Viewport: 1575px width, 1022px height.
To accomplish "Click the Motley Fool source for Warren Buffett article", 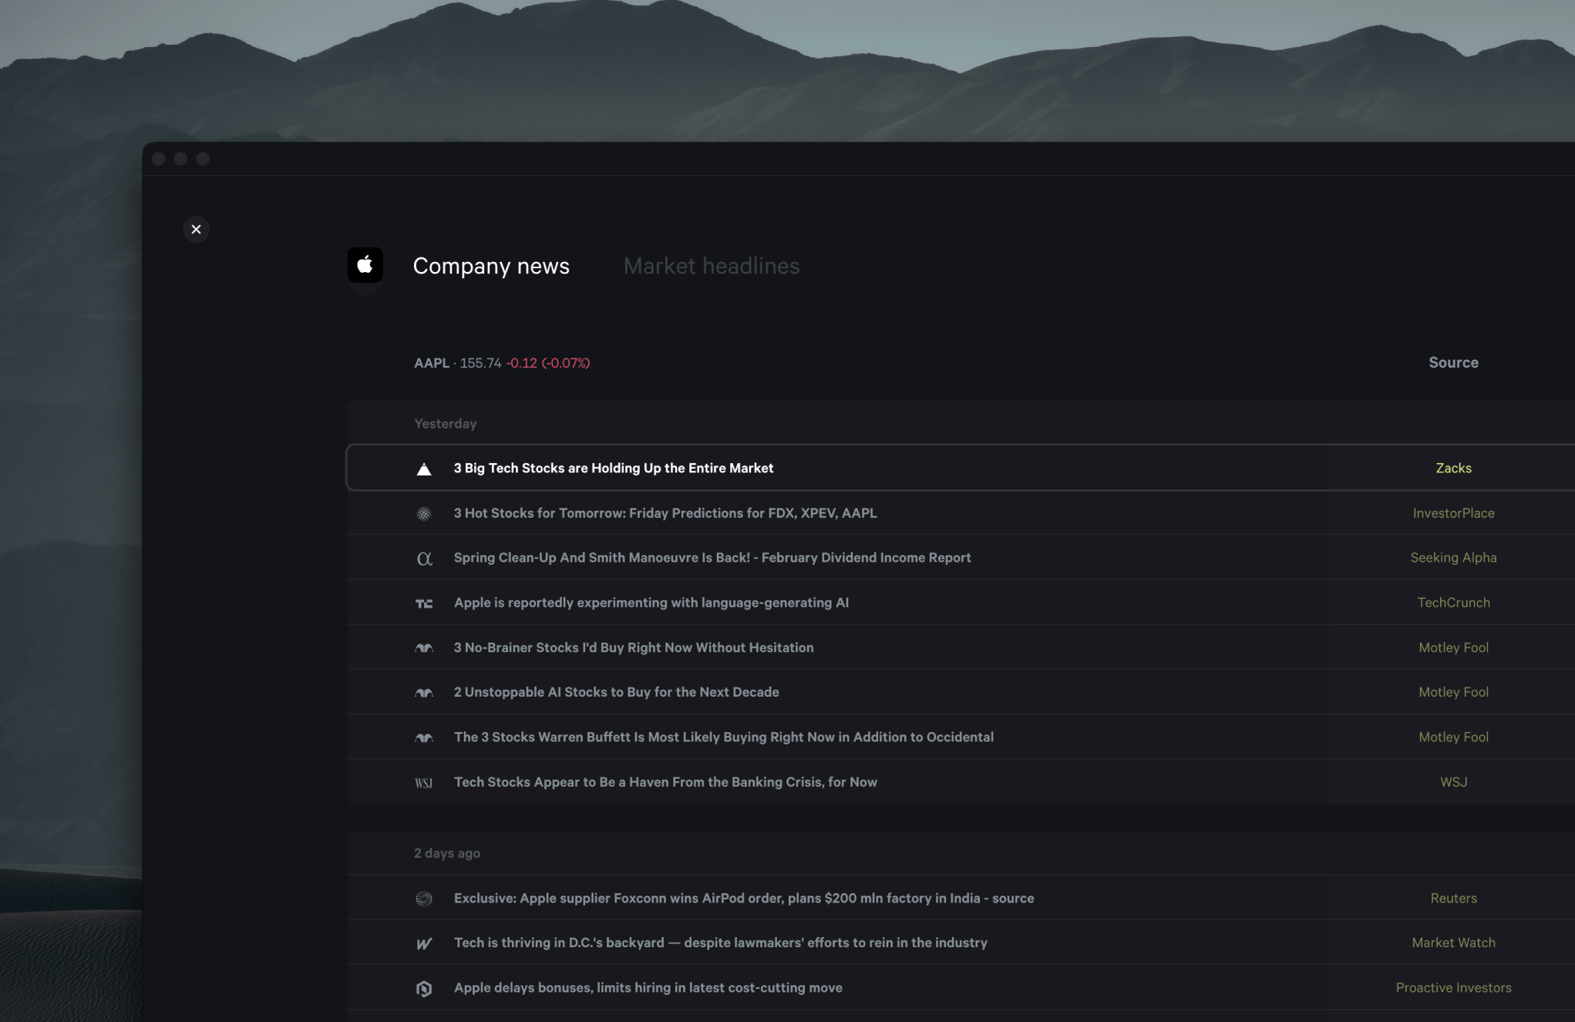I will point(1453,737).
